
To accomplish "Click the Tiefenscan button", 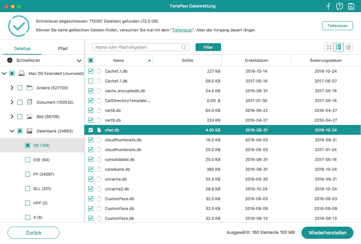I will pyautogui.click(x=337, y=26).
